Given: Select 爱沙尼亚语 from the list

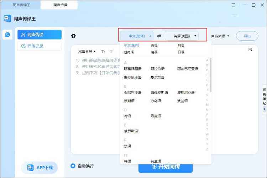Looking at the screenshot, I should pos(133,78).
